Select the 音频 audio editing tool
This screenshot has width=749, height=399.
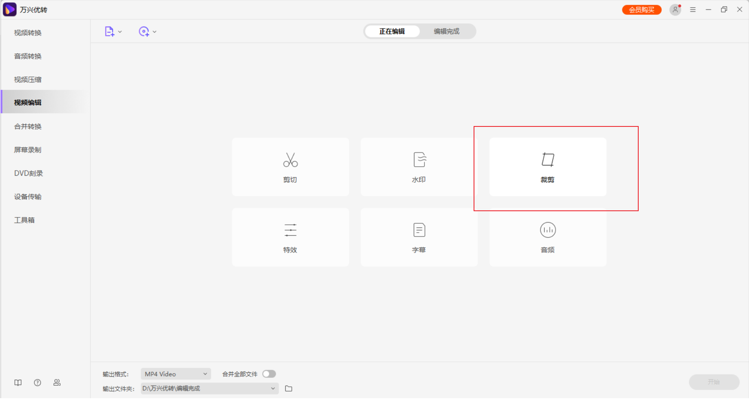[548, 237]
